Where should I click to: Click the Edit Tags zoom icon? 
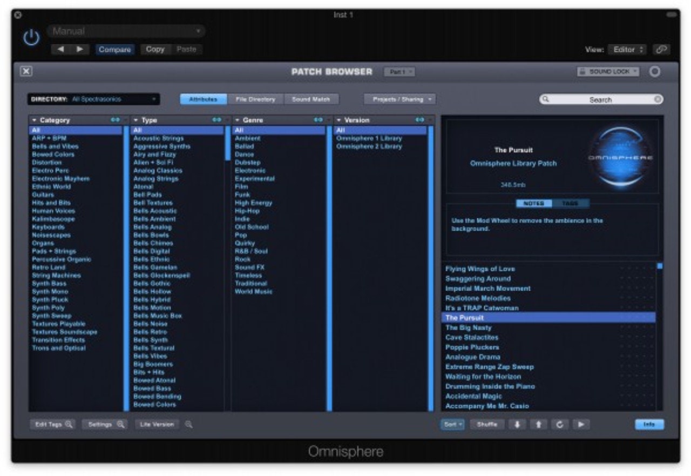(69, 425)
